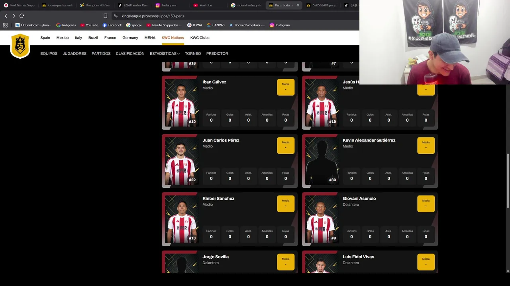
Task: Open the apps grid icon in bookmarks bar
Action: [5, 25]
